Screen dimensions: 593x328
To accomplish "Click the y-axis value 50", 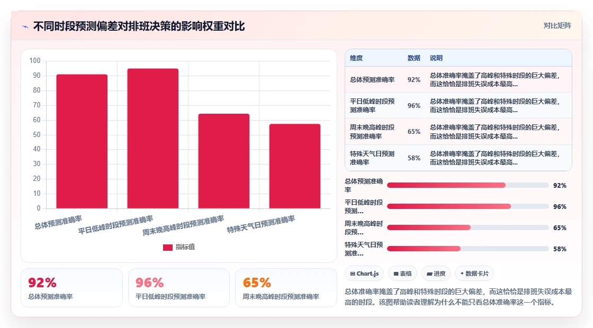I will (x=37, y=134).
